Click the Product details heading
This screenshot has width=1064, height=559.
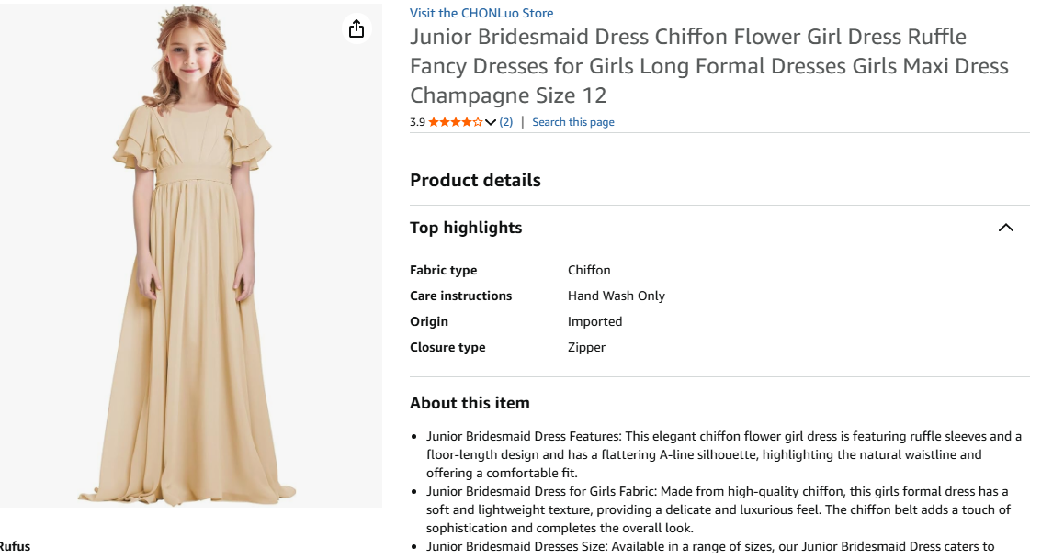click(475, 180)
